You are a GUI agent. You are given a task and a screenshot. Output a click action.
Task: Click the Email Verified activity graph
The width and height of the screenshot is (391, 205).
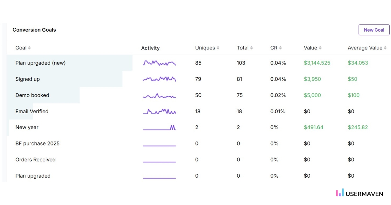159,111
